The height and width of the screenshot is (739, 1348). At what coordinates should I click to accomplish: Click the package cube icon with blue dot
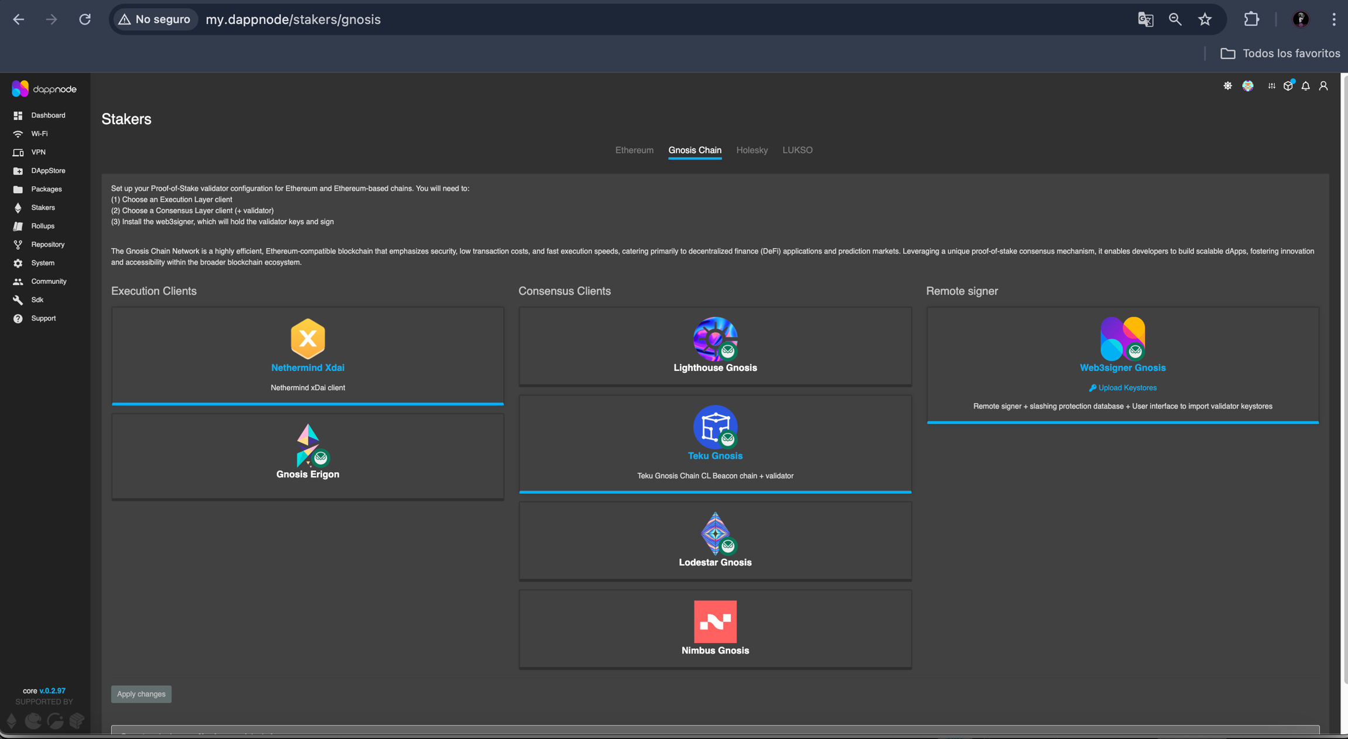click(x=1288, y=86)
